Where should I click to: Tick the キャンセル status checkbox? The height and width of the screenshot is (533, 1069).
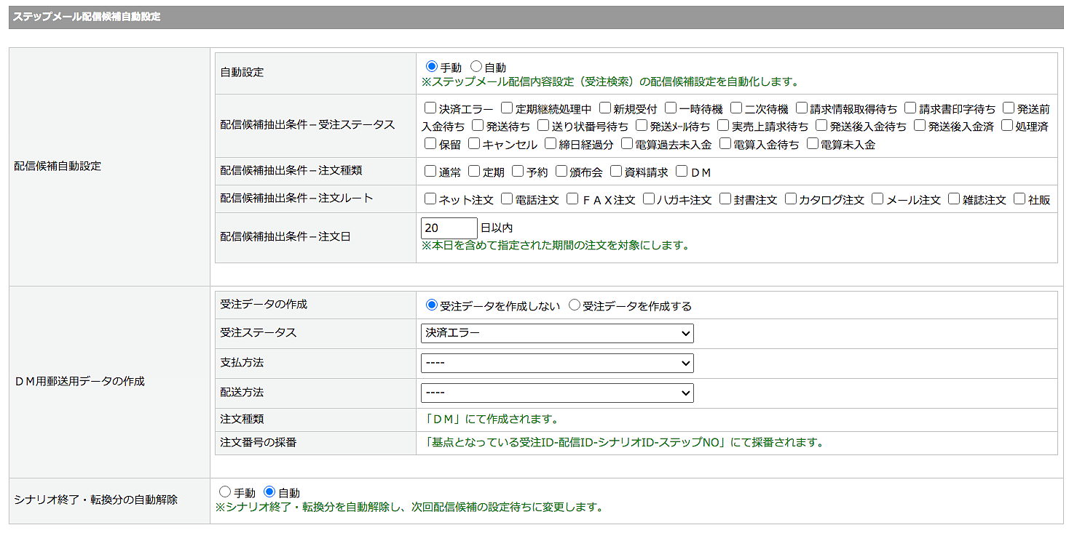[474, 144]
